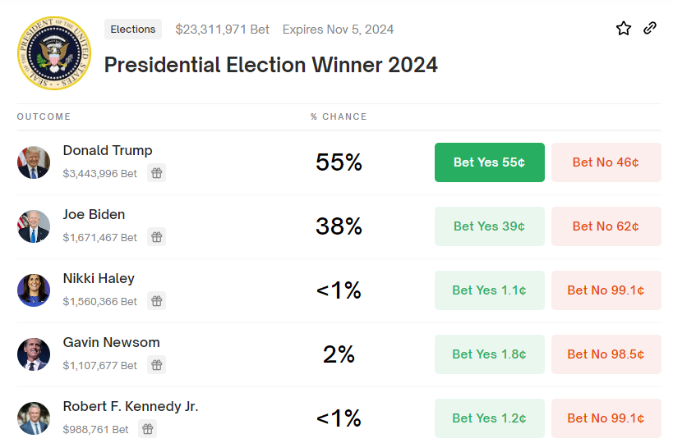Open the Nikki Haley outcome name
The height and width of the screenshot is (443, 673).
point(99,279)
